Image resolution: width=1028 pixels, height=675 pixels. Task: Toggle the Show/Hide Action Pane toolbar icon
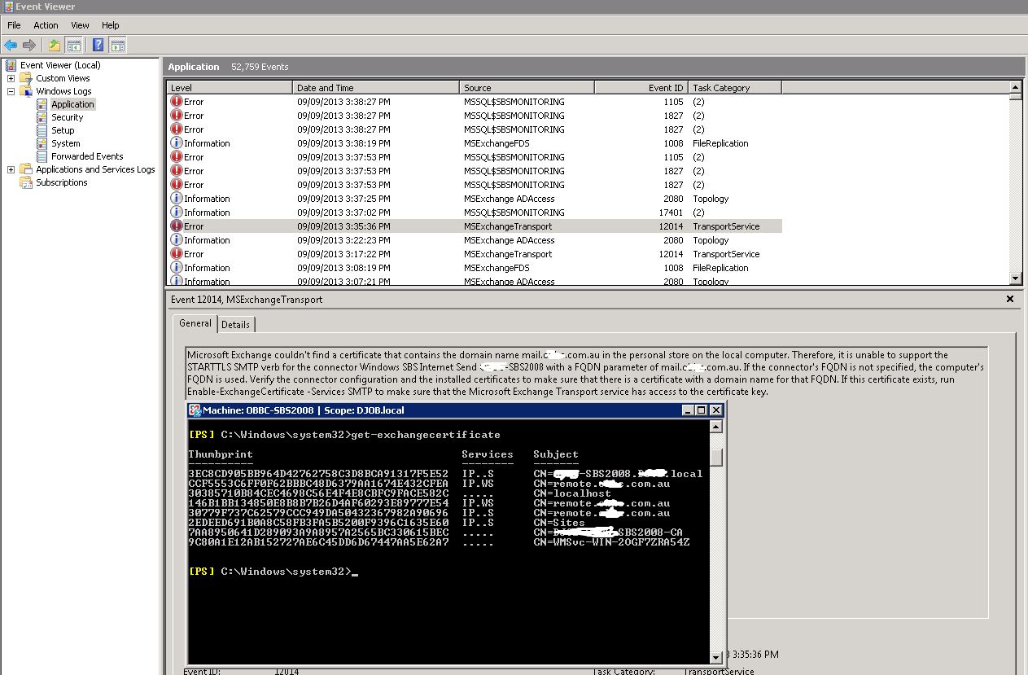[117, 45]
